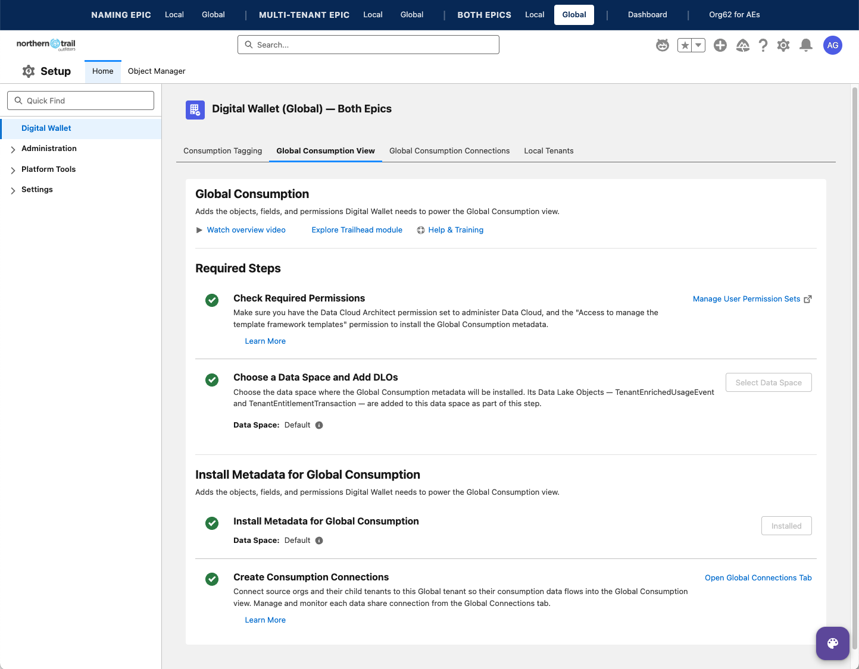Viewport: 859px width, 669px height.
Task: Click the checkmark beside Install Metadata for Global Consumption step
Action: tap(212, 523)
